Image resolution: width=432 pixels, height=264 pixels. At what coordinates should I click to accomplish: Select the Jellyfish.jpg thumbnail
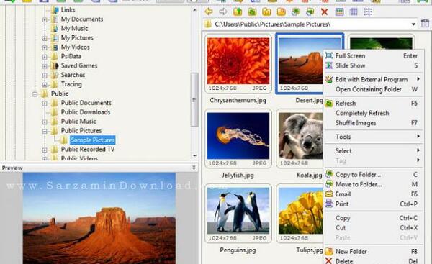pos(238,136)
